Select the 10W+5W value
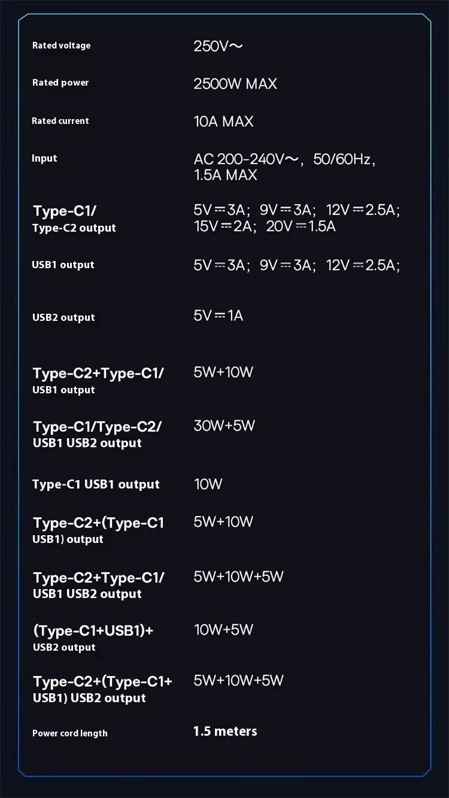Screen dimensions: 449x798 coord(223,630)
